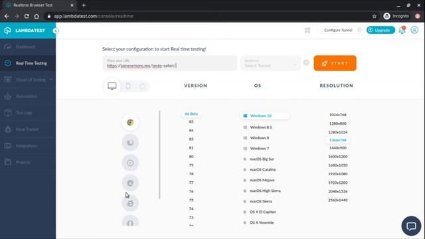Select the Firefox browser icon
This screenshot has height=239, width=425.
pos(130,143)
